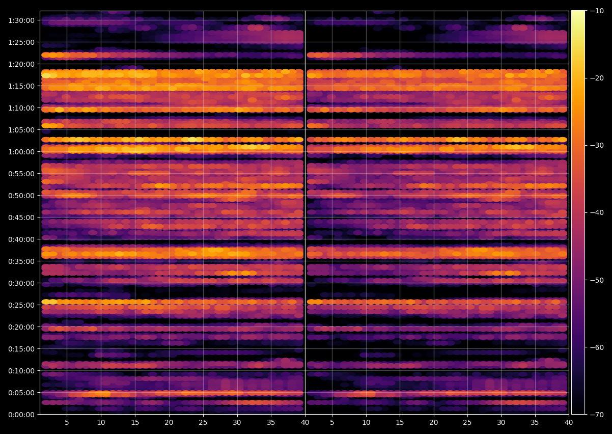Click the colorbar label −60

pyautogui.click(x=597, y=347)
